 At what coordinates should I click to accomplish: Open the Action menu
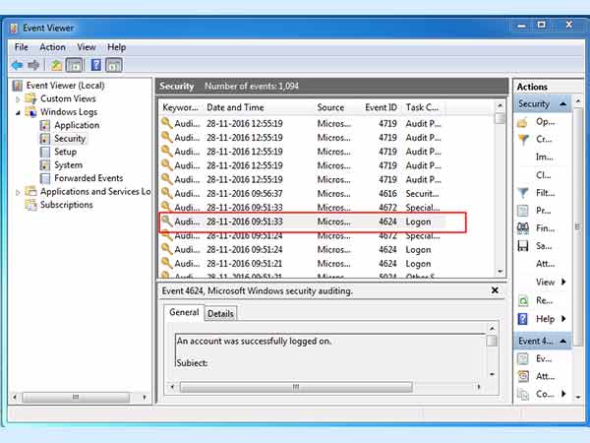coord(52,47)
